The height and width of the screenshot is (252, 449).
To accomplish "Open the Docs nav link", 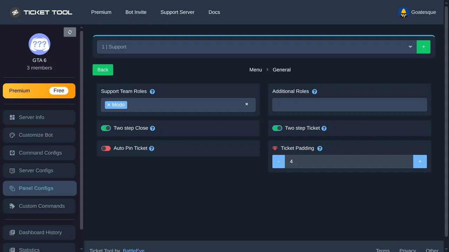I will (214, 12).
